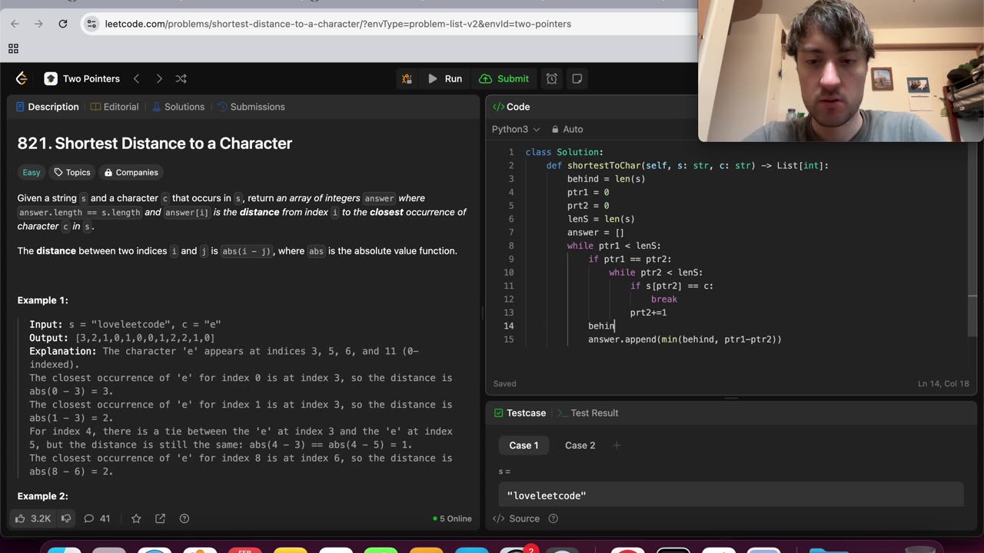Click code line 14 with 'behin'
This screenshot has width=984, height=553.
coord(601,326)
